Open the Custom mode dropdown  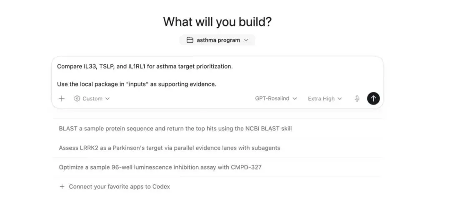click(92, 99)
